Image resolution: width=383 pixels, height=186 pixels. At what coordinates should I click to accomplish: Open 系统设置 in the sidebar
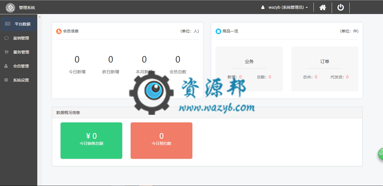[19, 80]
